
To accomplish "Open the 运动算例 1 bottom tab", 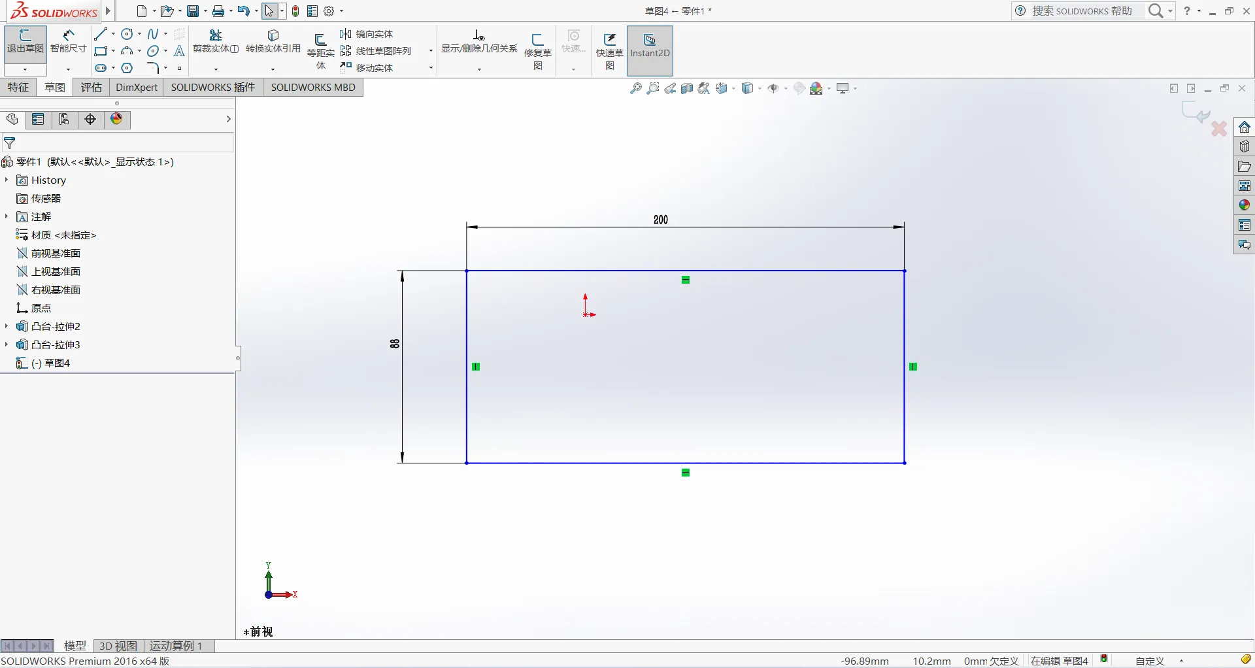I will [176, 646].
